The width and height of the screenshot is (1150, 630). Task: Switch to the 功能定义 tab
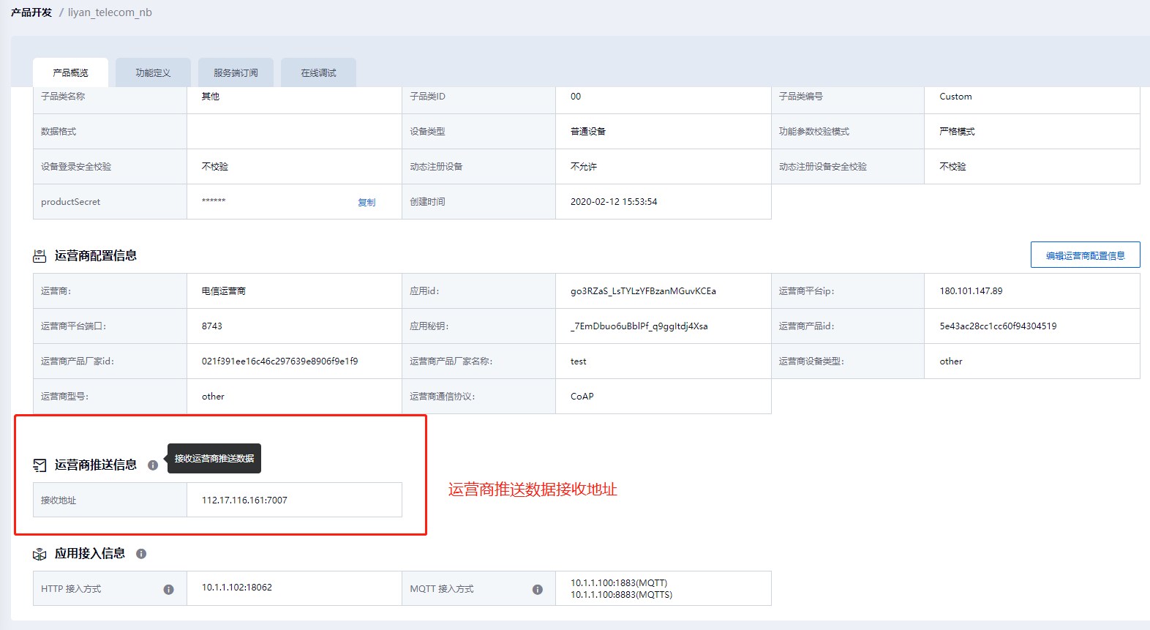coord(153,73)
